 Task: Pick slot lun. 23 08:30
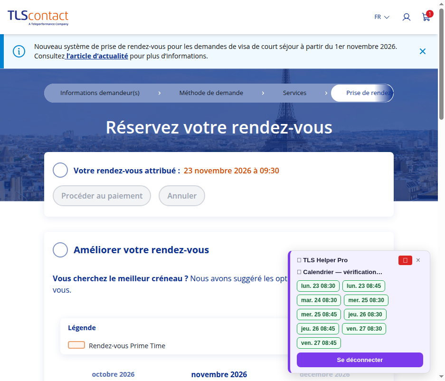(318, 286)
